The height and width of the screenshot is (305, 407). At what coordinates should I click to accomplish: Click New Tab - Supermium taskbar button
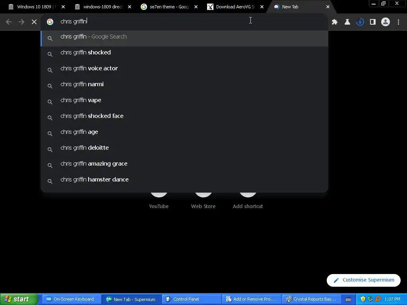tap(131, 299)
